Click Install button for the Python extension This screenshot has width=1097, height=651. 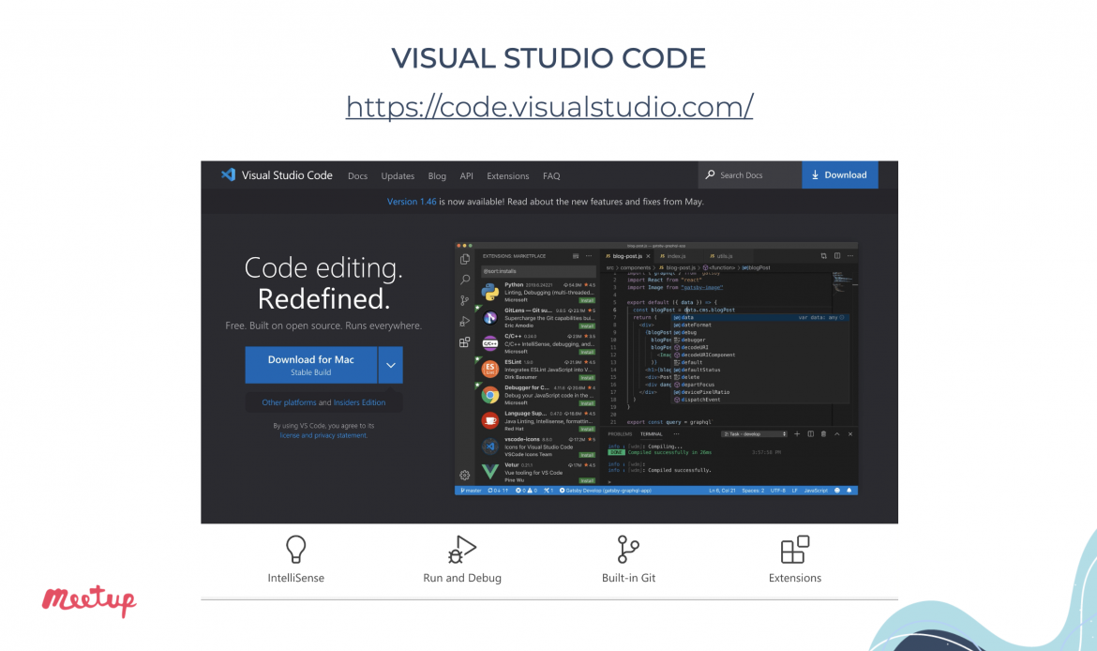click(x=587, y=300)
